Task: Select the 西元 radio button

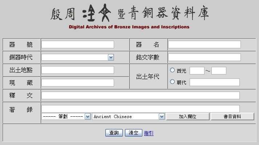Action: point(172,70)
